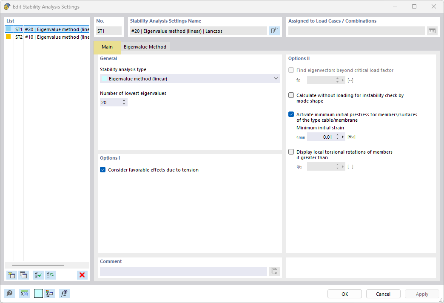
Task: Click the new stability settings icon
Action: click(12, 275)
